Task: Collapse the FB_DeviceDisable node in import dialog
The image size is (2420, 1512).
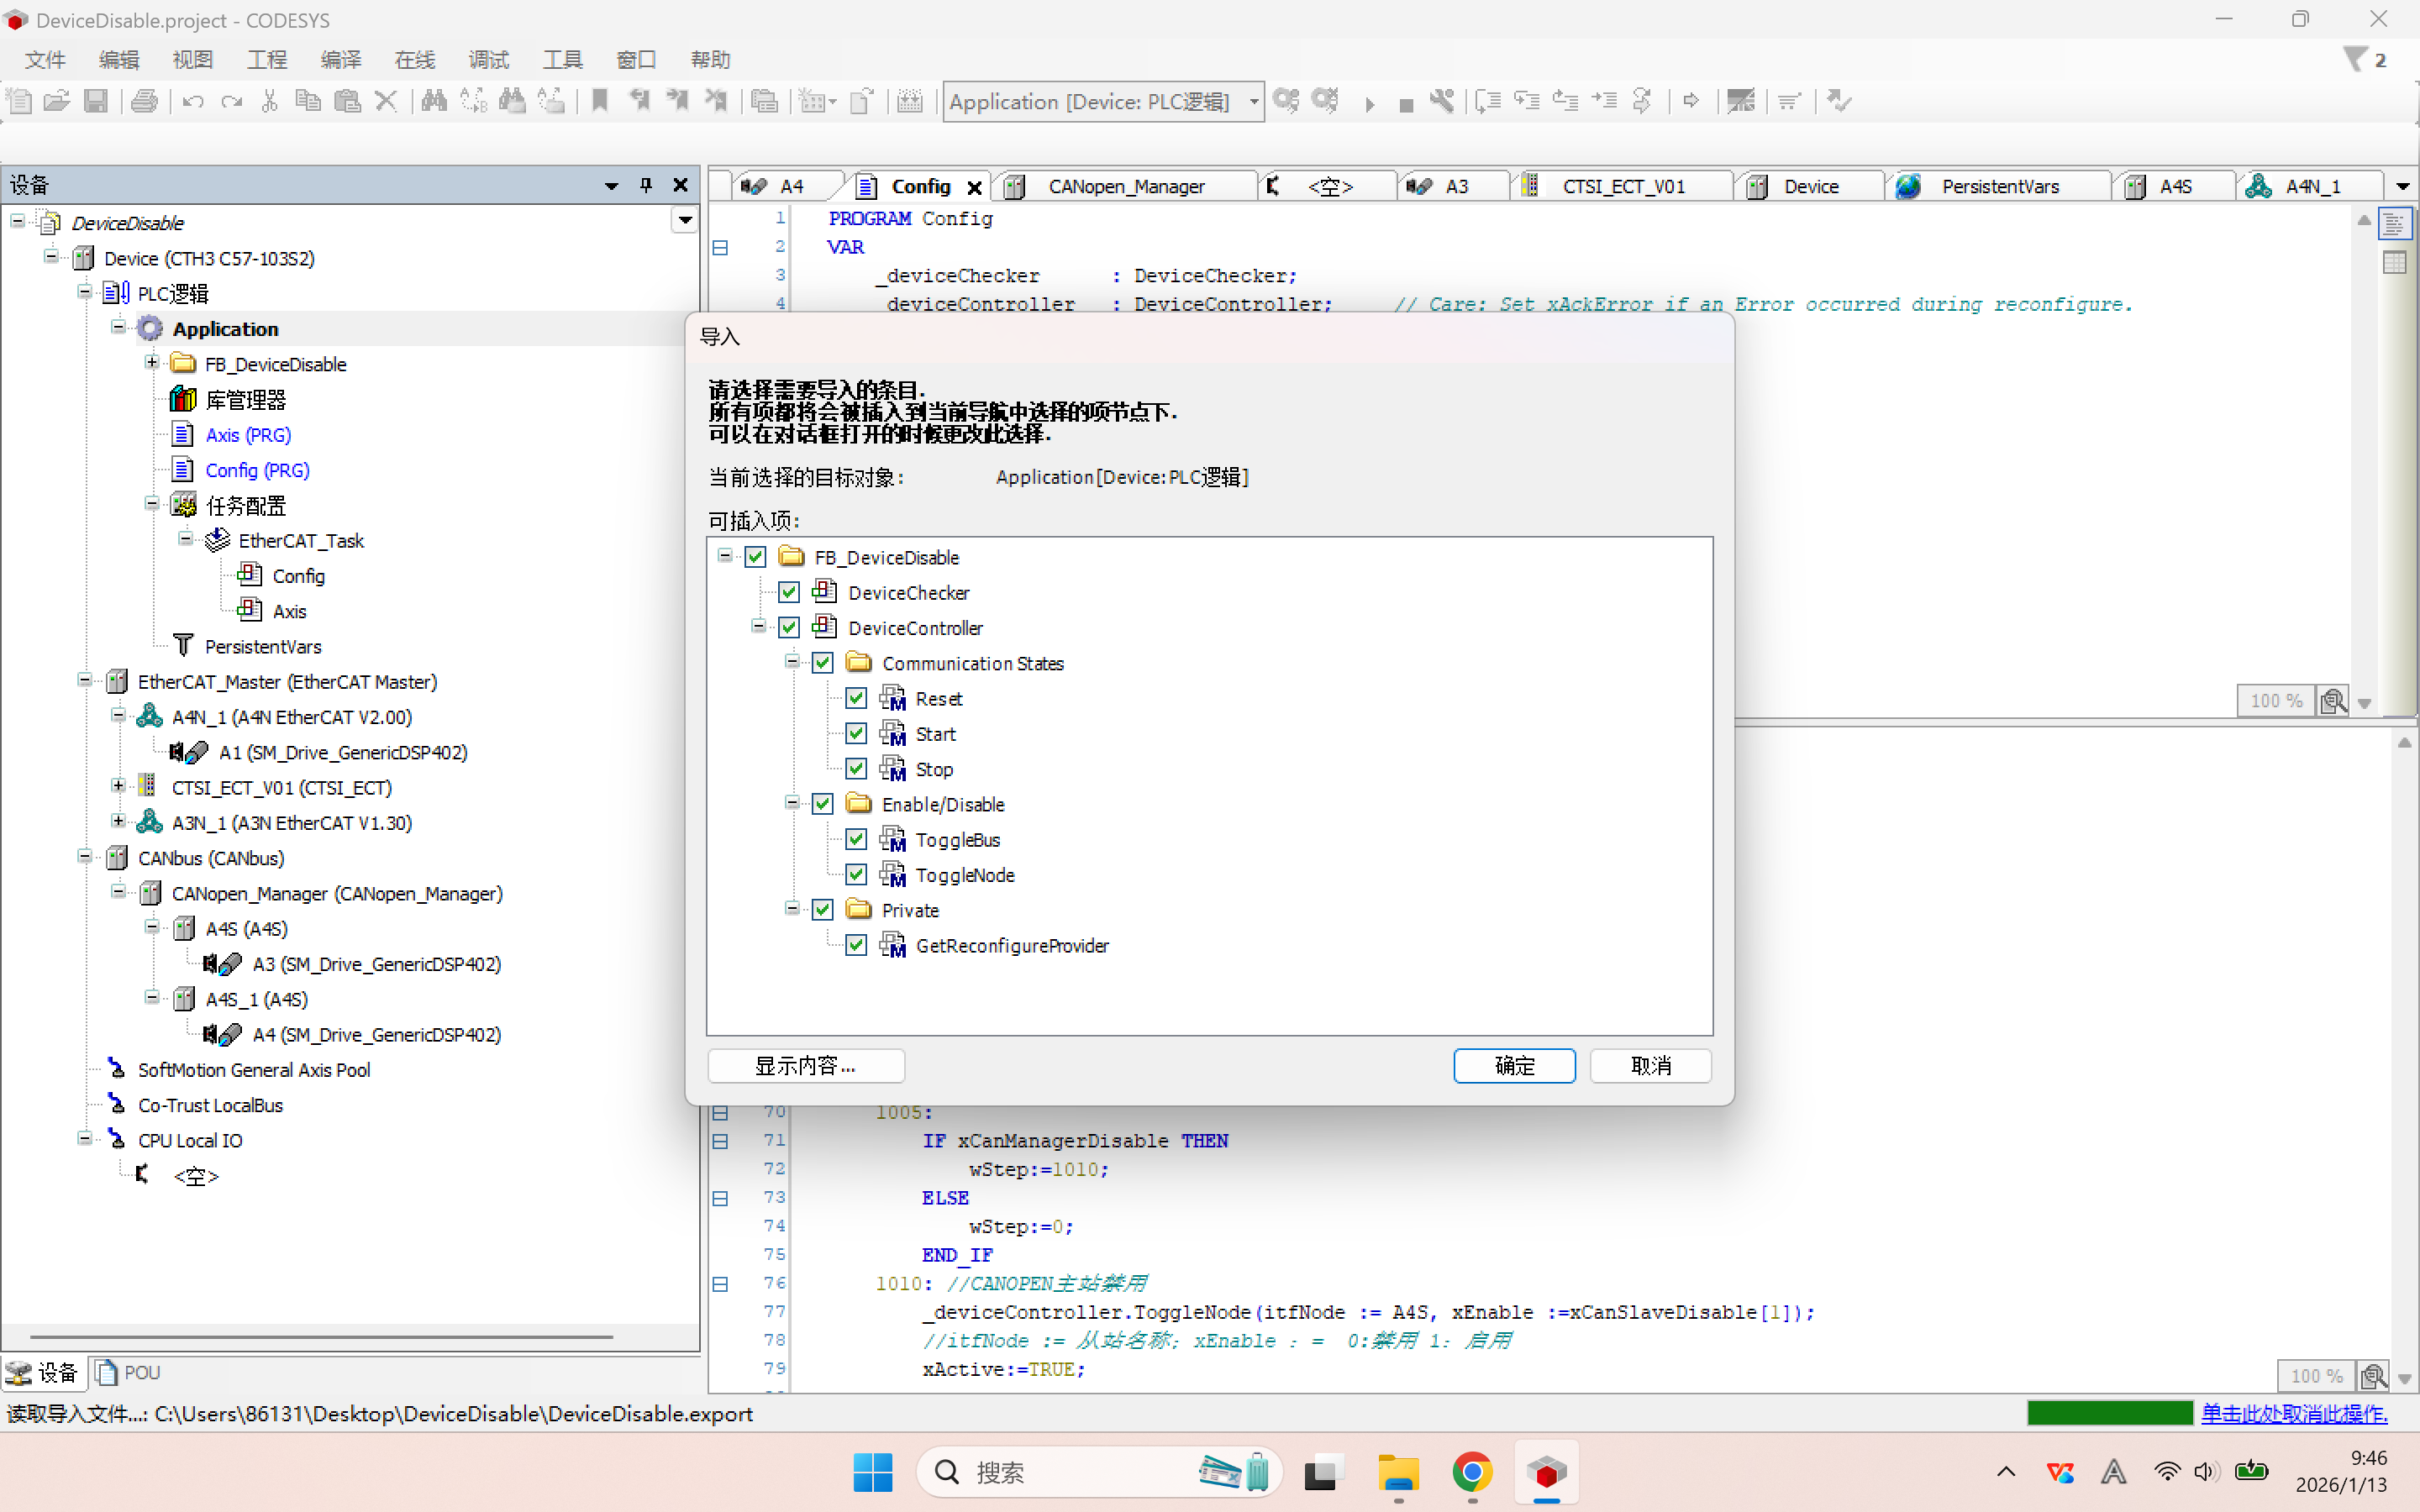Action: pyautogui.click(x=725, y=556)
